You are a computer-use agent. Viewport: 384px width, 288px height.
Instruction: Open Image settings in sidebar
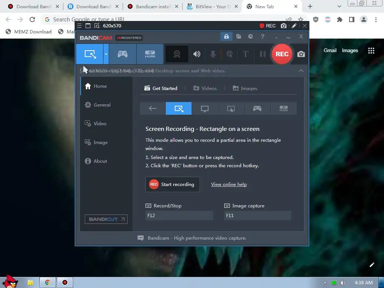[x=106, y=142]
